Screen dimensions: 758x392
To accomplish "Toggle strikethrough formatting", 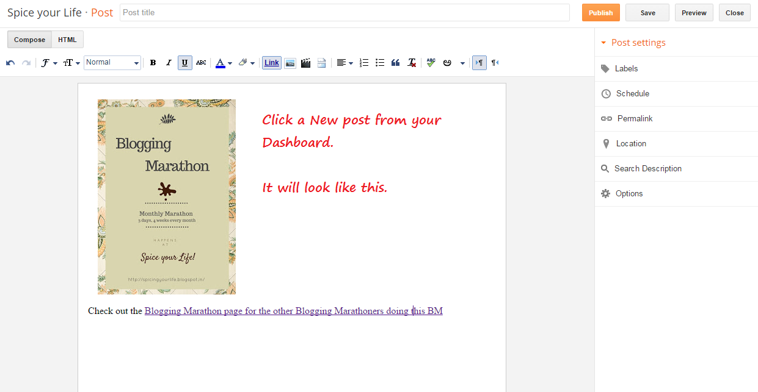I will (201, 63).
